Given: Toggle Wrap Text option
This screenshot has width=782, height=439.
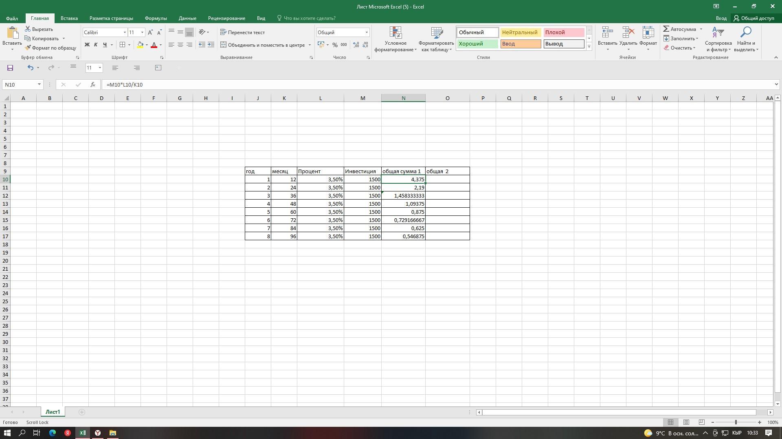Looking at the screenshot, I should tap(243, 33).
